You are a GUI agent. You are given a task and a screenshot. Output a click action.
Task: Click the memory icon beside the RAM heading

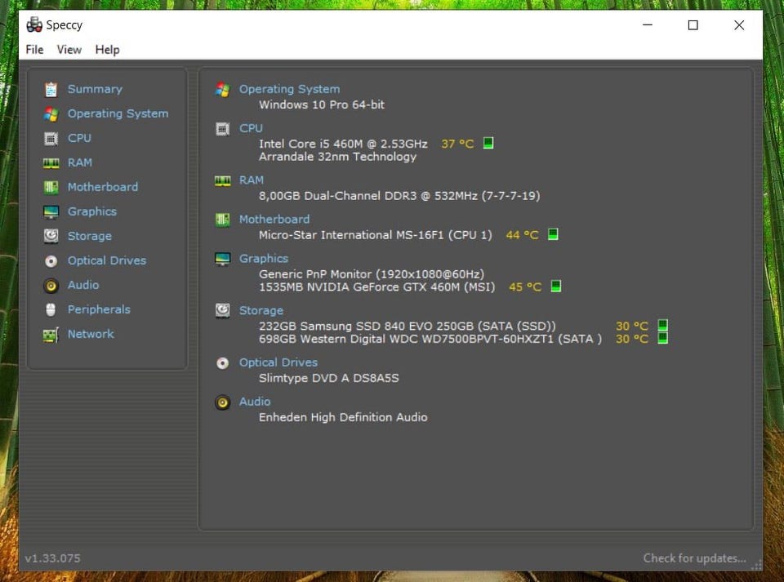[x=222, y=180]
